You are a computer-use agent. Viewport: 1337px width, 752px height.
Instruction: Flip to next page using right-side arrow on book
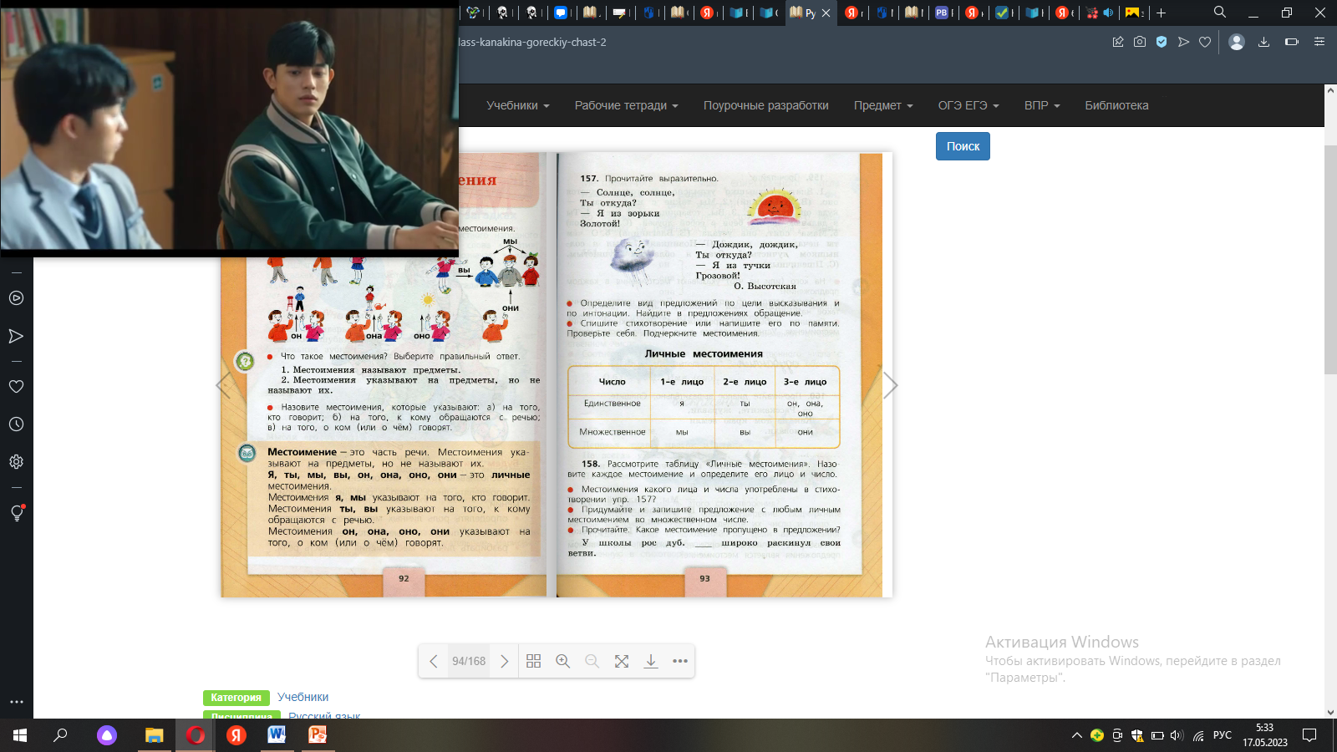click(891, 385)
